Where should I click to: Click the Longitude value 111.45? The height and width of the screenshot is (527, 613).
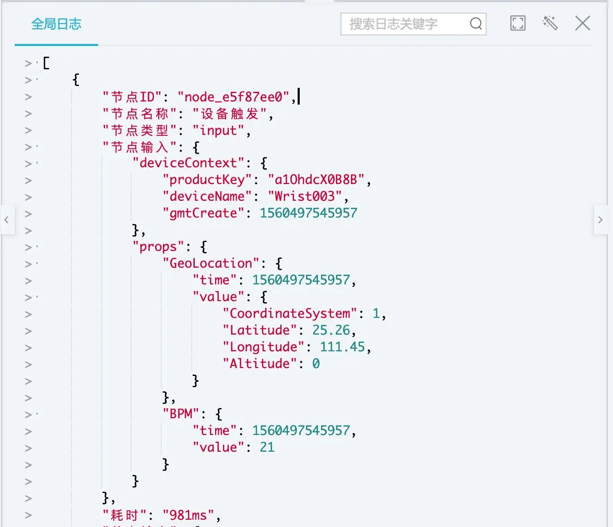[x=343, y=347]
